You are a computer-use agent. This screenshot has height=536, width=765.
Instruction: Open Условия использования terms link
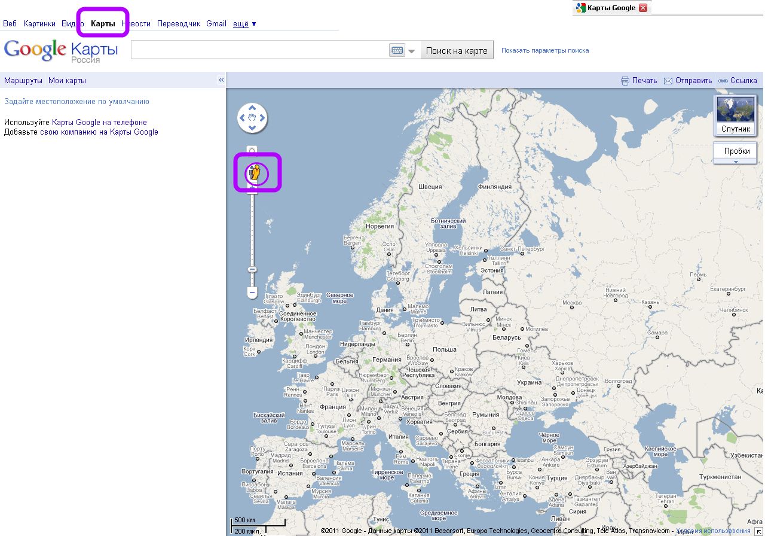click(714, 531)
